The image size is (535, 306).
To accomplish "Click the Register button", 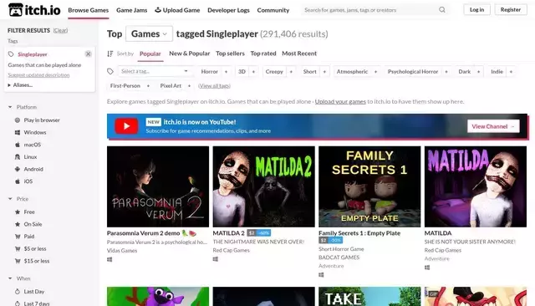I will [x=511, y=9].
